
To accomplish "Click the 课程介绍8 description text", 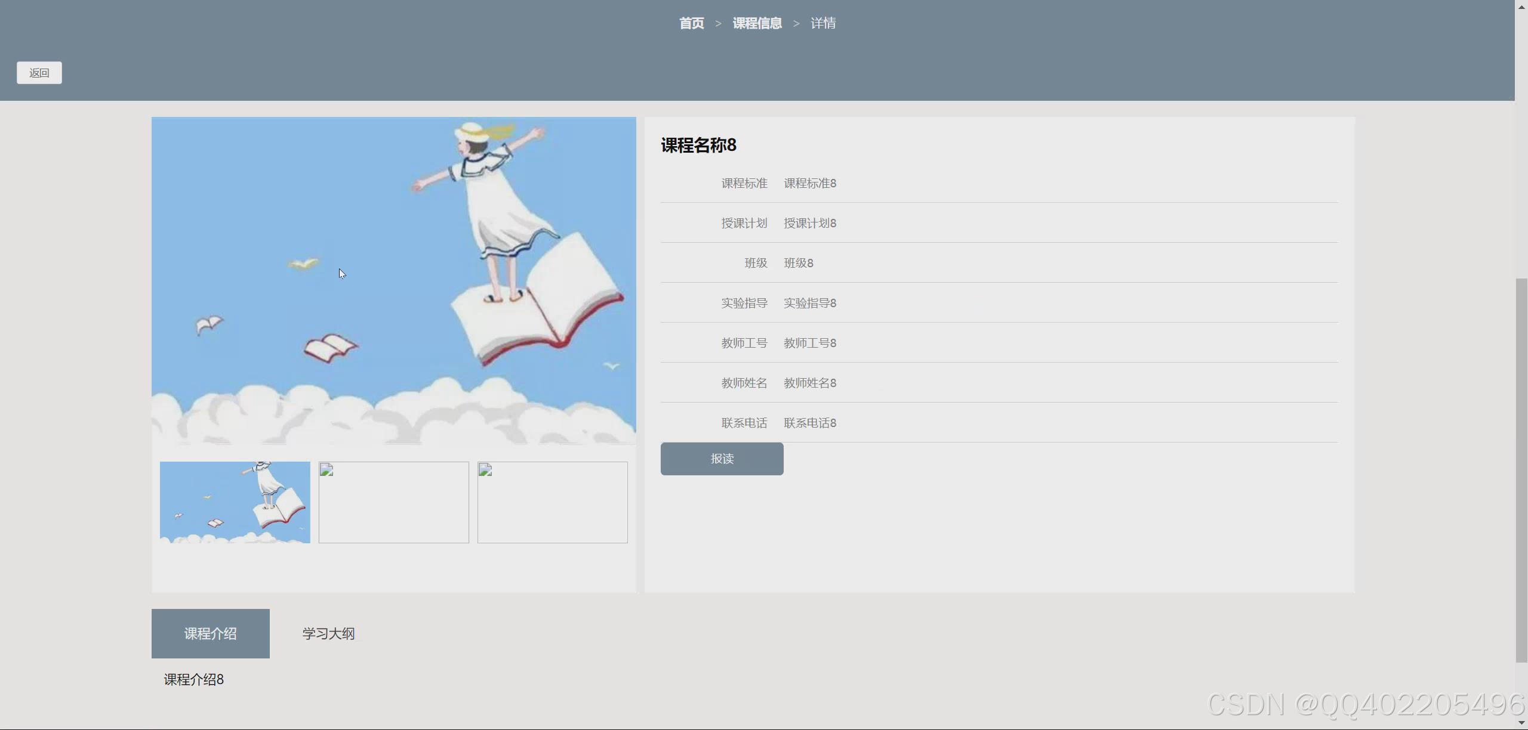I will pos(193,679).
